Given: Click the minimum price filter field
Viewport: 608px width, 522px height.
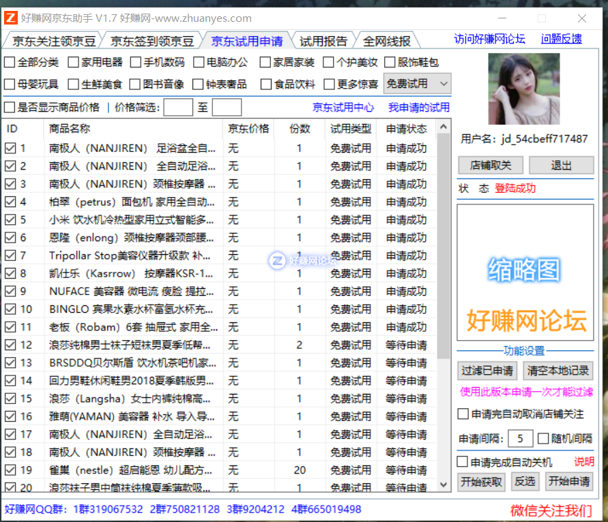Looking at the screenshot, I should (x=178, y=107).
